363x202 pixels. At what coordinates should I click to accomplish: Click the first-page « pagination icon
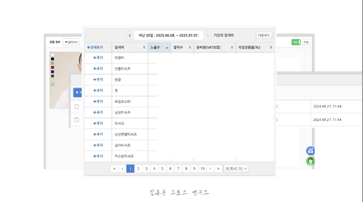[114, 168]
